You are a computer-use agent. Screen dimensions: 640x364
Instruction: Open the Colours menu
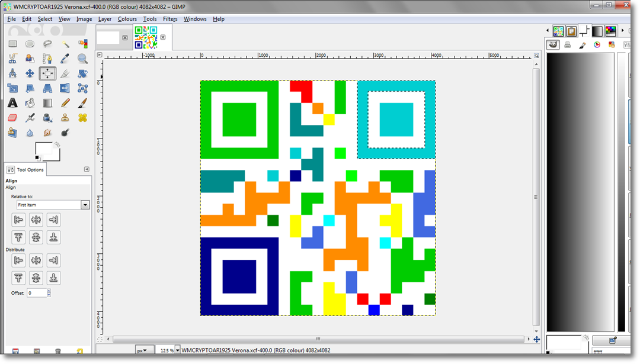pyautogui.click(x=127, y=19)
